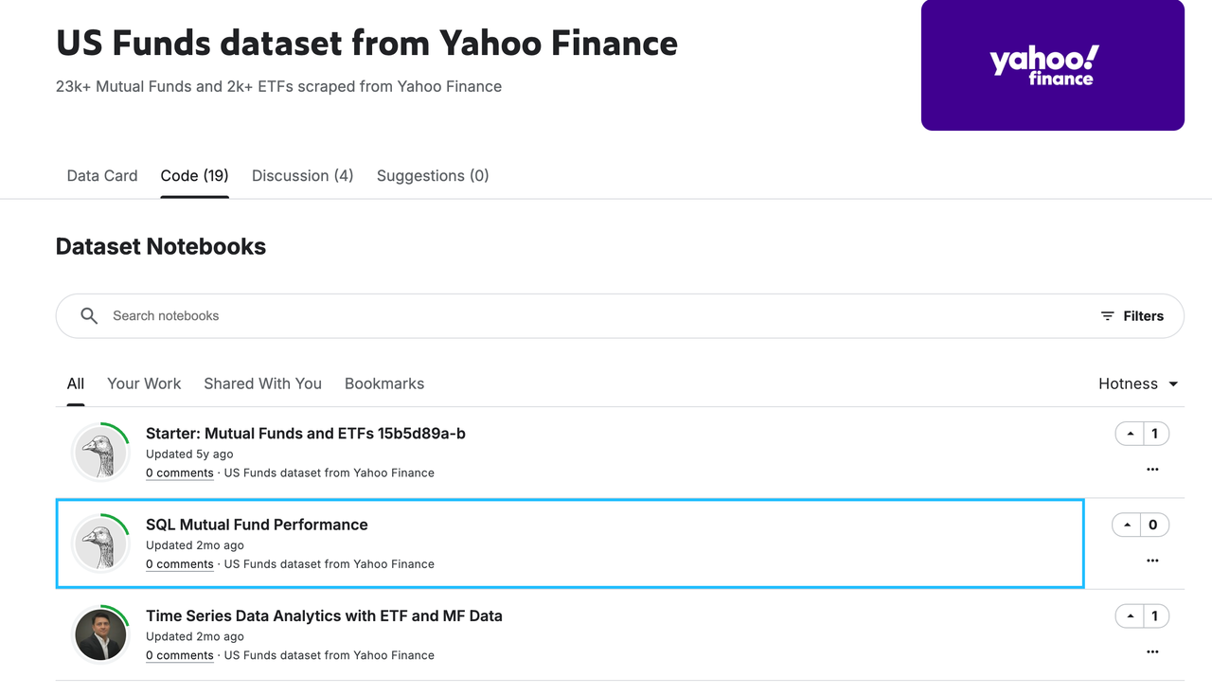Image resolution: width=1212 pixels, height=695 pixels.
Task: Open the SQL Mutual Fund Performance notebook title
Action: (x=257, y=525)
